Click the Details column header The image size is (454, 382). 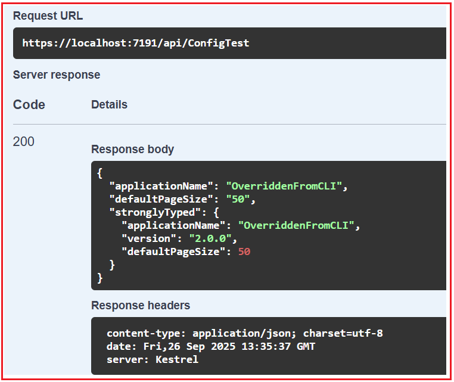[109, 105]
